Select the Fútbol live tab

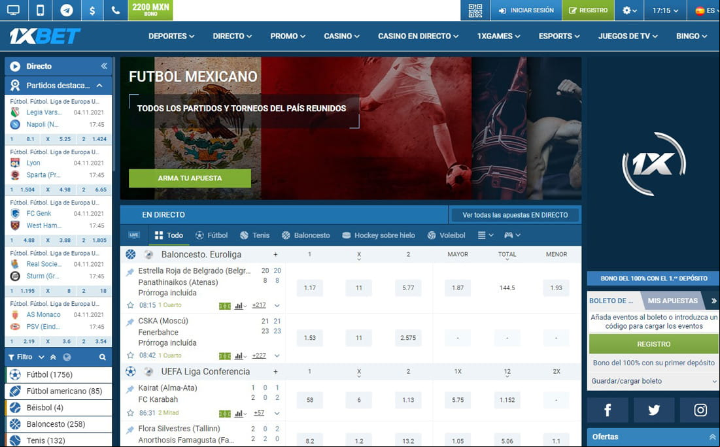tap(211, 235)
